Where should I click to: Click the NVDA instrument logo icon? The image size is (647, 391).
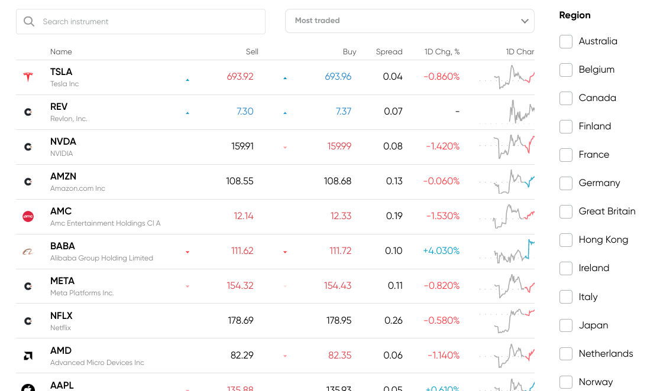point(28,146)
